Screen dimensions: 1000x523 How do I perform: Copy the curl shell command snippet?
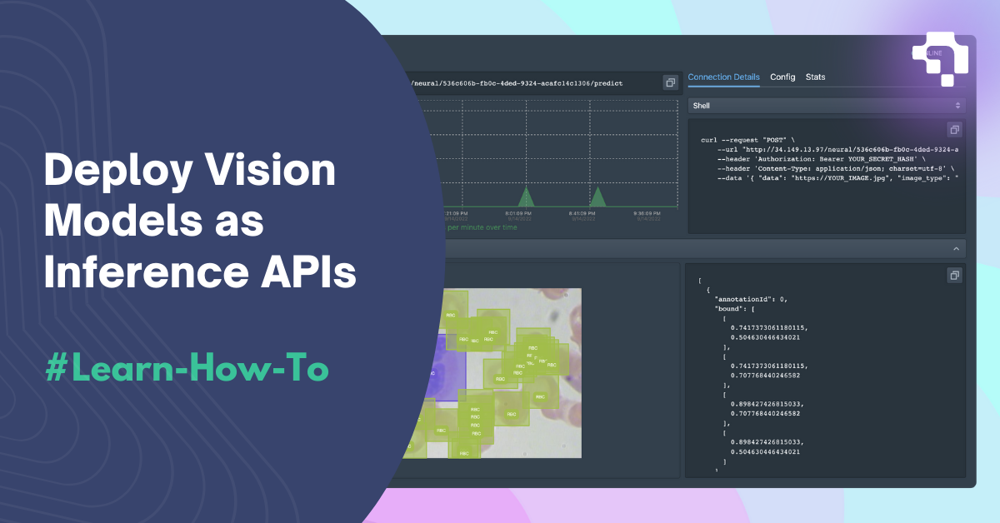click(955, 129)
